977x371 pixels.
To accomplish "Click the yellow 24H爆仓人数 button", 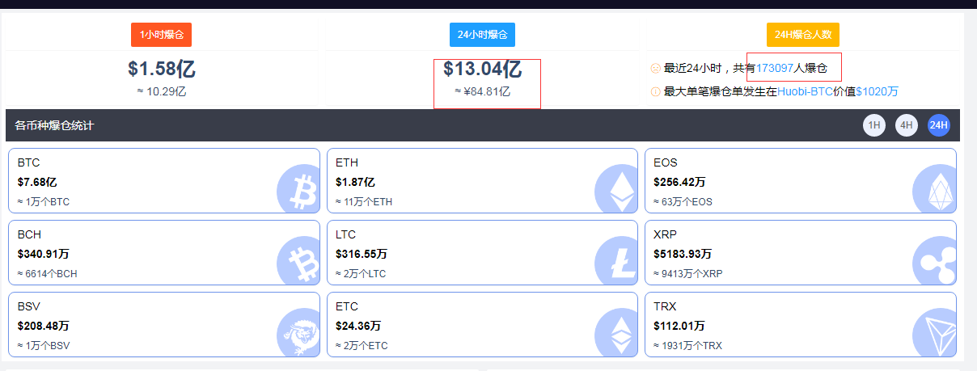I will 803,35.
